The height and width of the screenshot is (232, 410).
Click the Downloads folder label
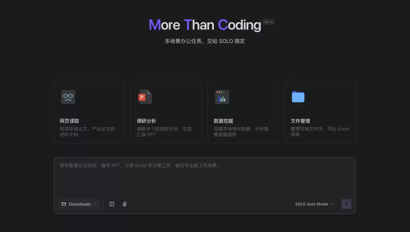tap(80, 204)
